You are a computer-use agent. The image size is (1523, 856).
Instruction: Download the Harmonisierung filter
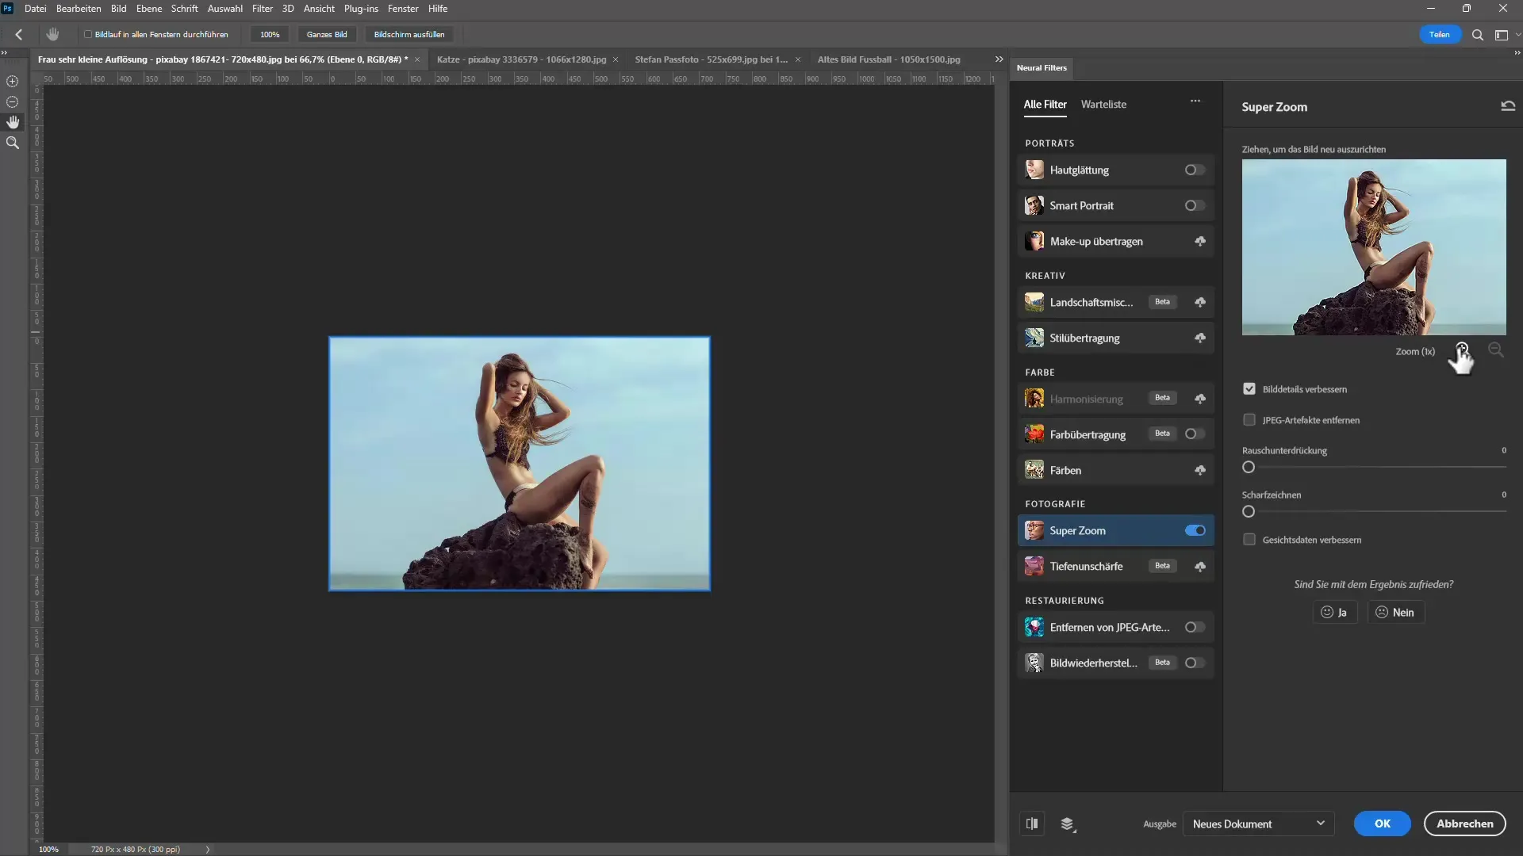pos(1200,399)
